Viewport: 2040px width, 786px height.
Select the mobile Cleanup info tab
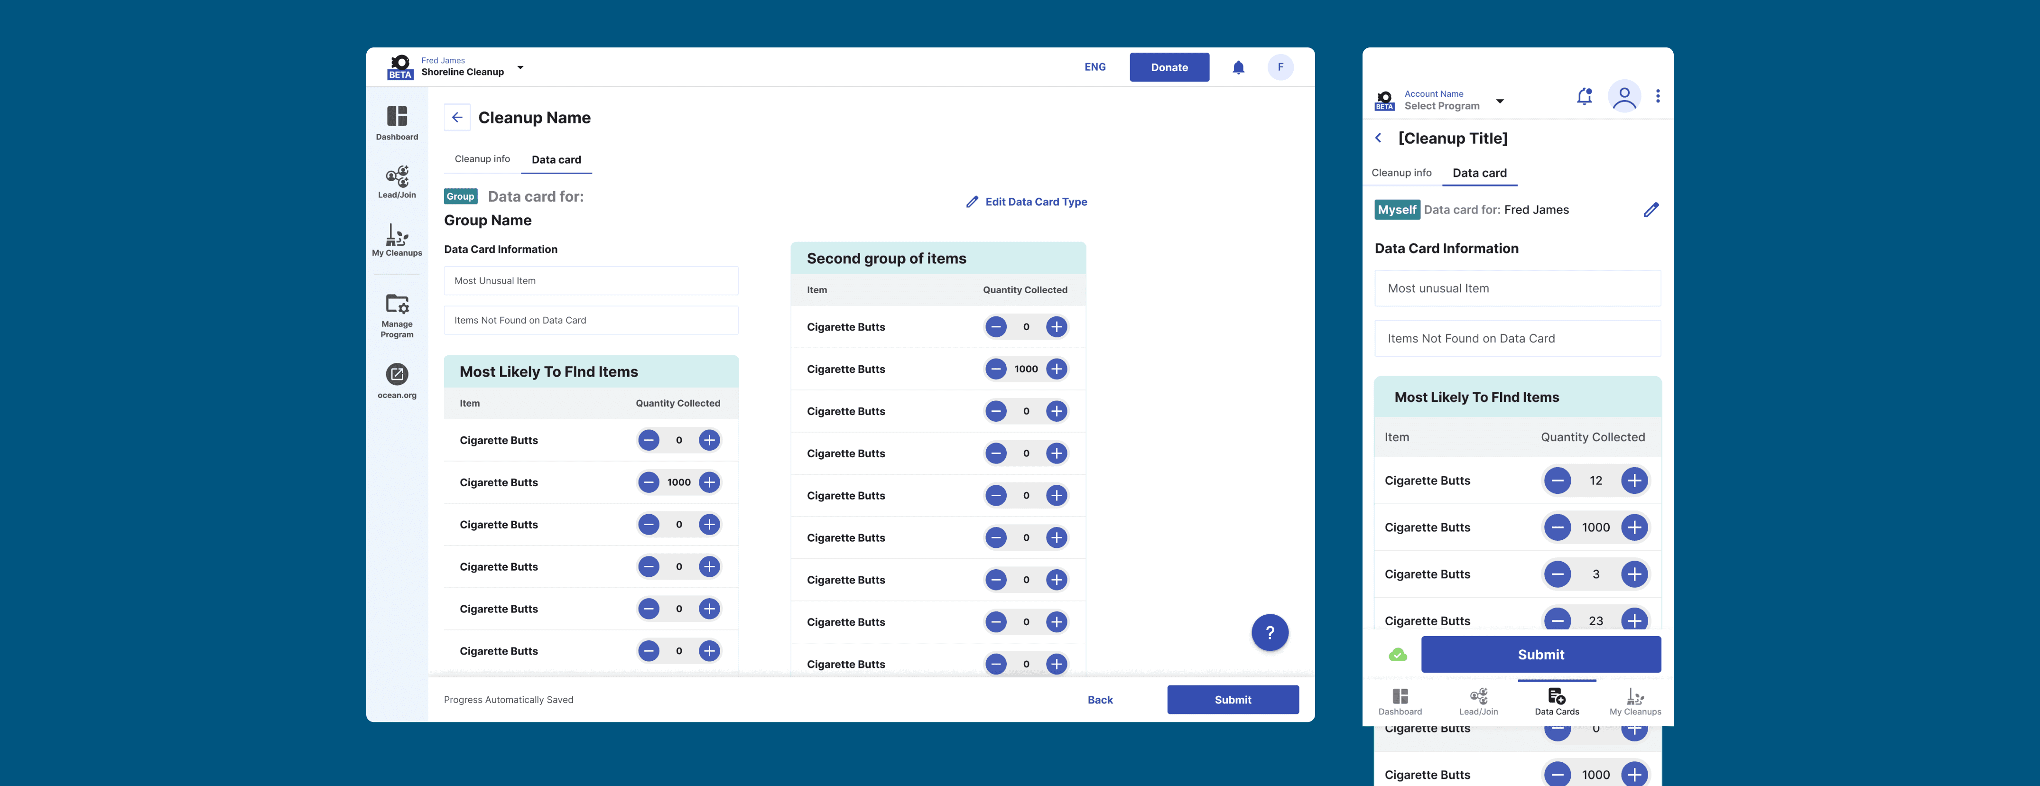1401,173
